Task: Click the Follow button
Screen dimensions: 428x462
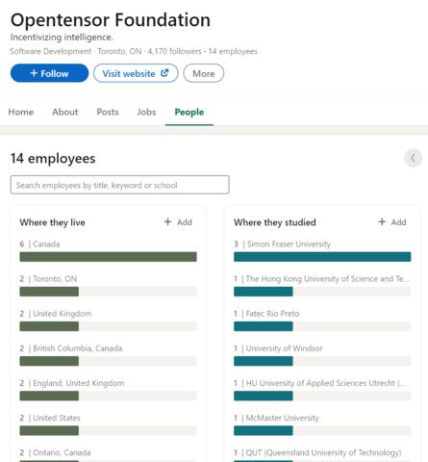Action: point(49,73)
